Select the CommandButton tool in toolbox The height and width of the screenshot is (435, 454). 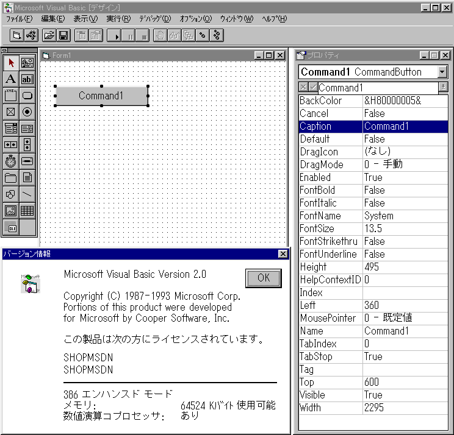[x=27, y=96]
